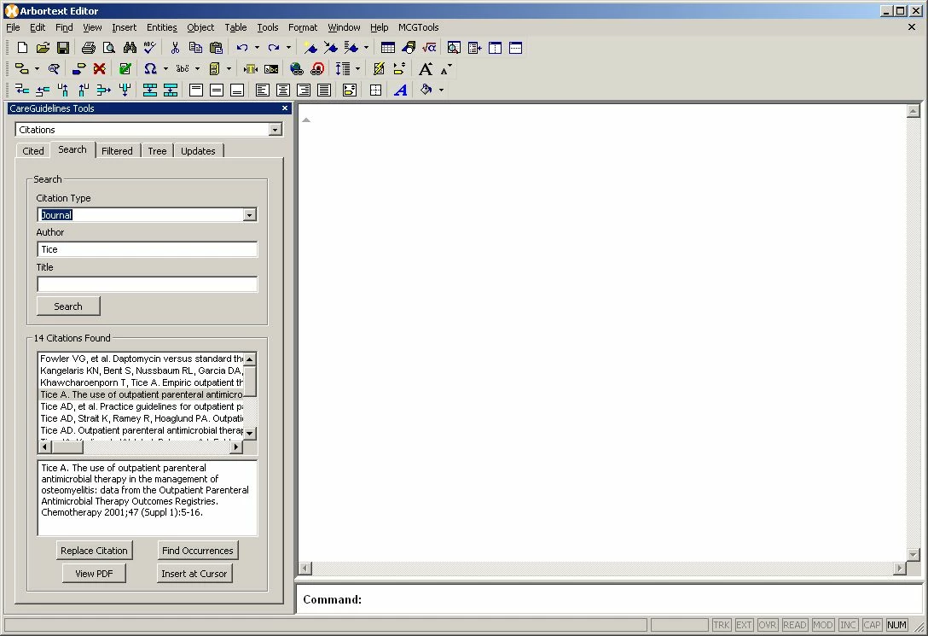Viewport: 928px width, 636px height.
Task: Click the red X delete markup icon
Action: (x=100, y=68)
